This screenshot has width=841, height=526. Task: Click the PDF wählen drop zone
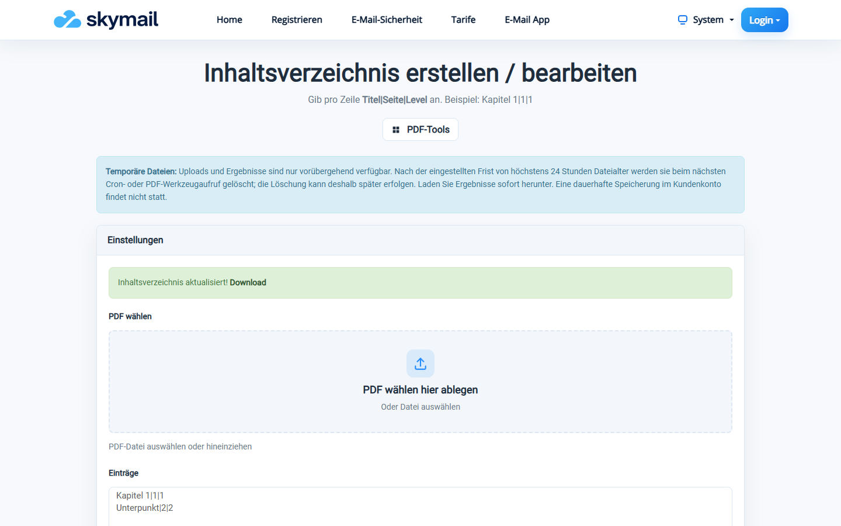coord(420,382)
